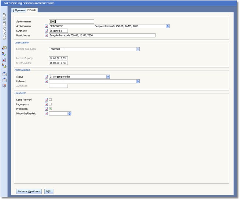The height and width of the screenshot is (200, 240).
Task: Uncheck the Produktion checkbox
Action: (50, 109)
